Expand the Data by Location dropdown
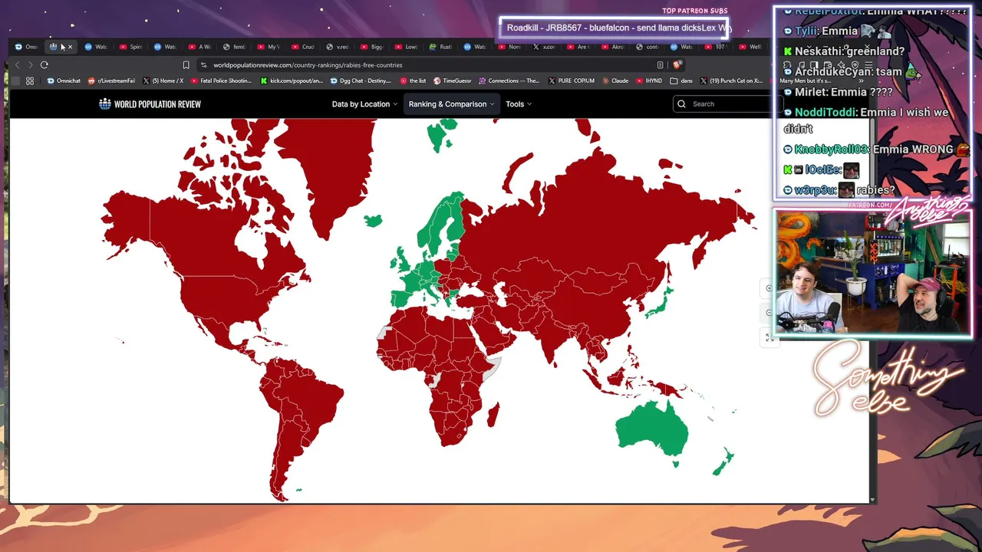The width and height of the screenshot is (982, 552). coord(364,104)
